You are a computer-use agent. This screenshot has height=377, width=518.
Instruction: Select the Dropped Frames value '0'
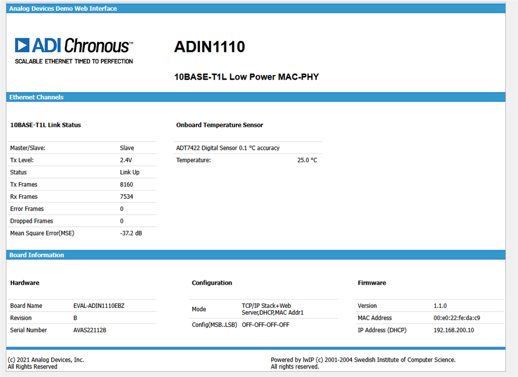[x=122, y=221]
